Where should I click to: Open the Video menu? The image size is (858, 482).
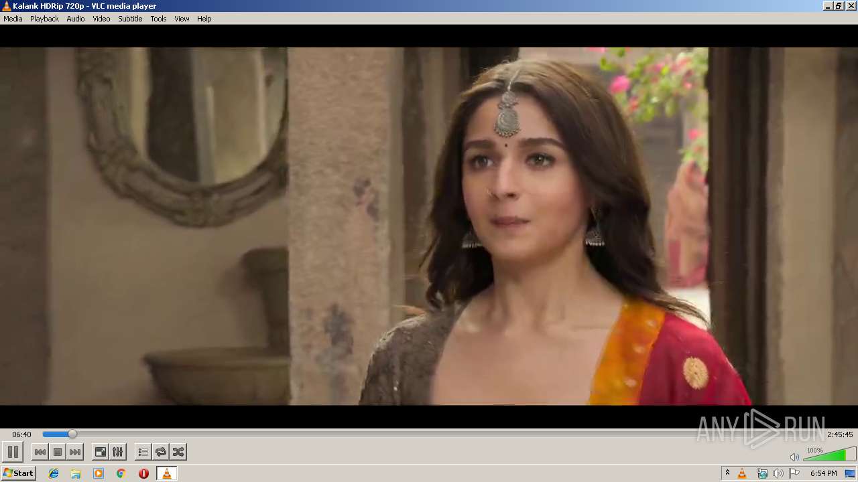tap(101, 19)
